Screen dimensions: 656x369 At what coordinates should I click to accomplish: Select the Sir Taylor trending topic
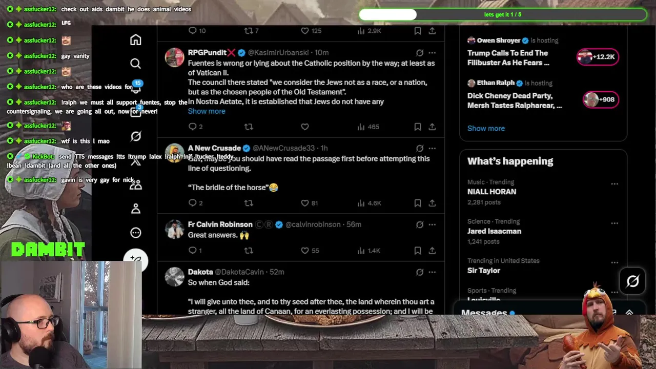[x=483, y=271]
